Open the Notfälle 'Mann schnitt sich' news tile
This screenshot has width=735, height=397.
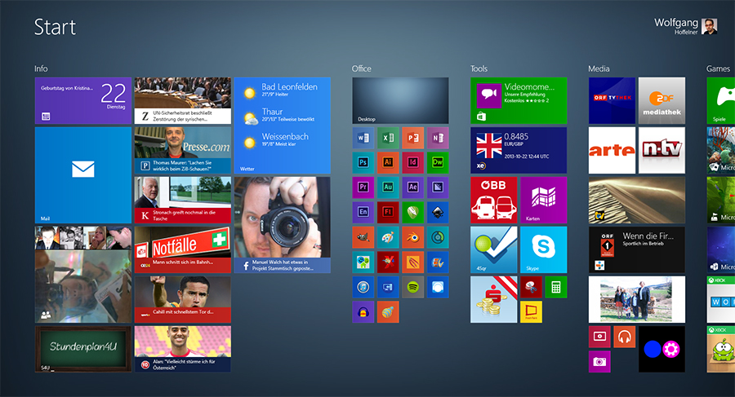[183, 249]
